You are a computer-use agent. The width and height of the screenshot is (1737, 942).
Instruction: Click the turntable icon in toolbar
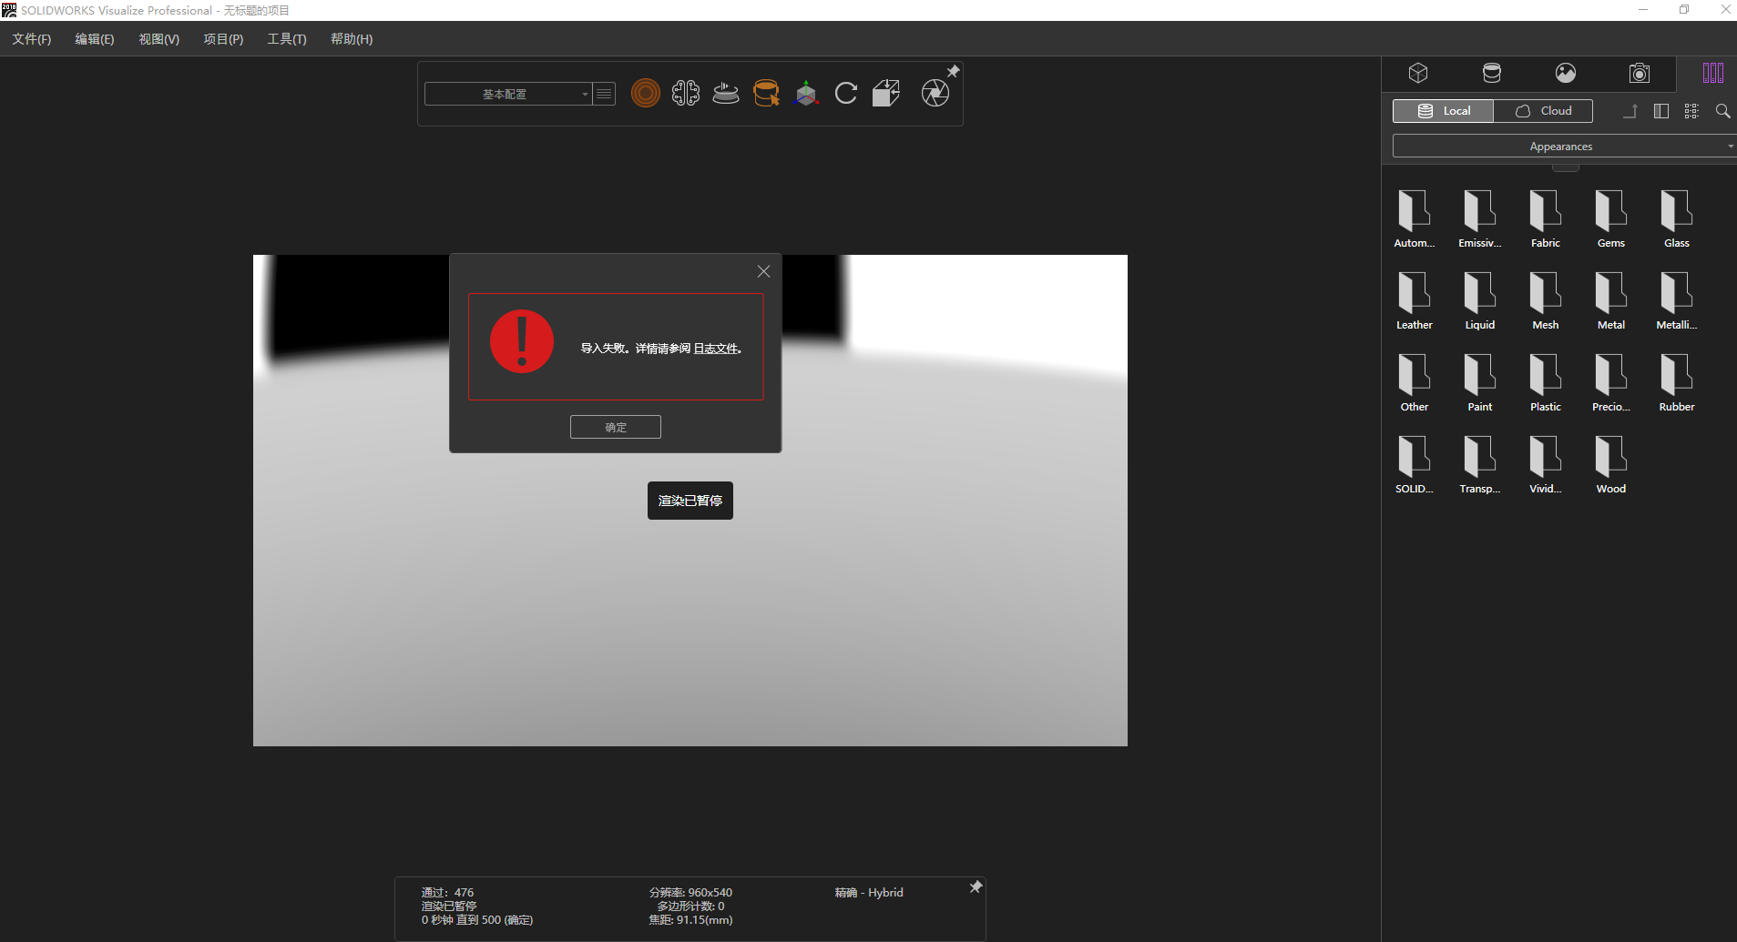coord(725,93)
